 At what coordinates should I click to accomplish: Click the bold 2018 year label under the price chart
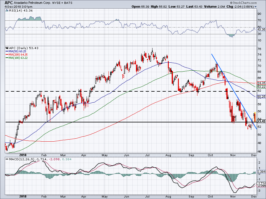pyautogui.click(x=23, y=155)
